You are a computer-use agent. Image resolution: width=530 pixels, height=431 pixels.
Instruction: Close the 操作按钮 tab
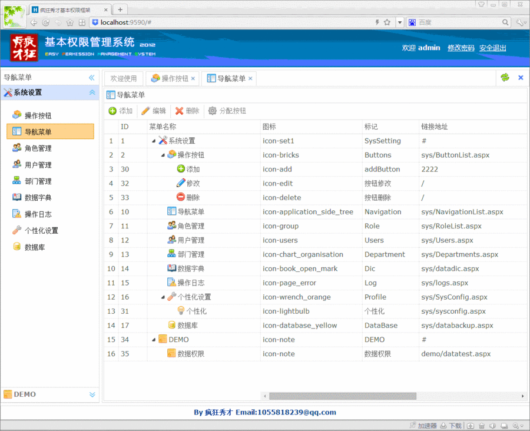coord(193,78)
